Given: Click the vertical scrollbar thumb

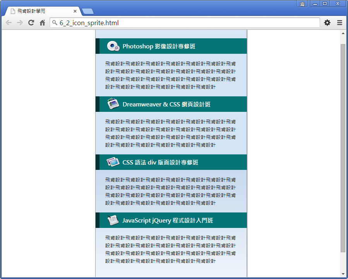Looking at the screenshot, I should 343,148.
